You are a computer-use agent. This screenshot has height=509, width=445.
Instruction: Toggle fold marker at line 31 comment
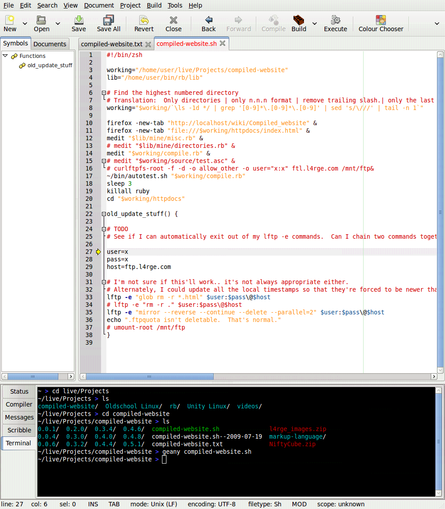point(104,282)
